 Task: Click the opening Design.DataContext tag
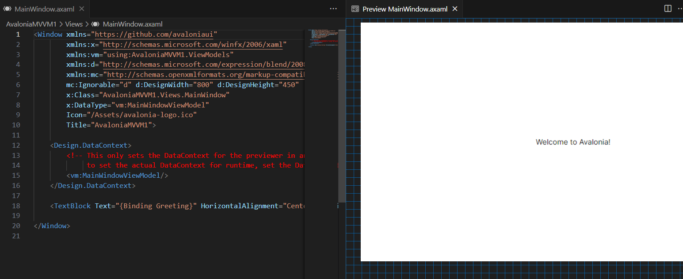[x=91, y=145]
